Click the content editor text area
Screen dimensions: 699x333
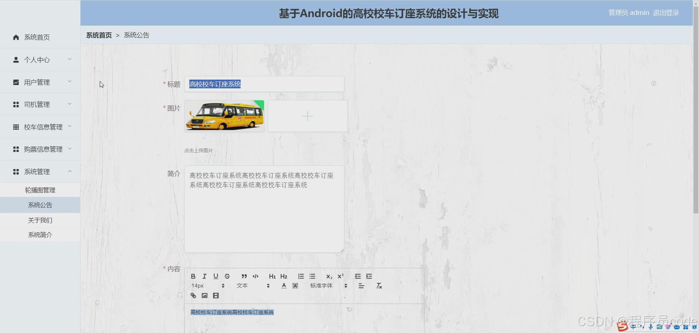(304, 318)
